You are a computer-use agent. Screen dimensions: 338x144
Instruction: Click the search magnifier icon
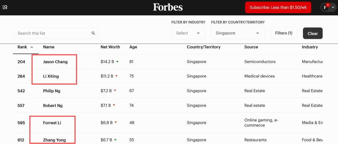pyautogui.click(x=93, y=33)
